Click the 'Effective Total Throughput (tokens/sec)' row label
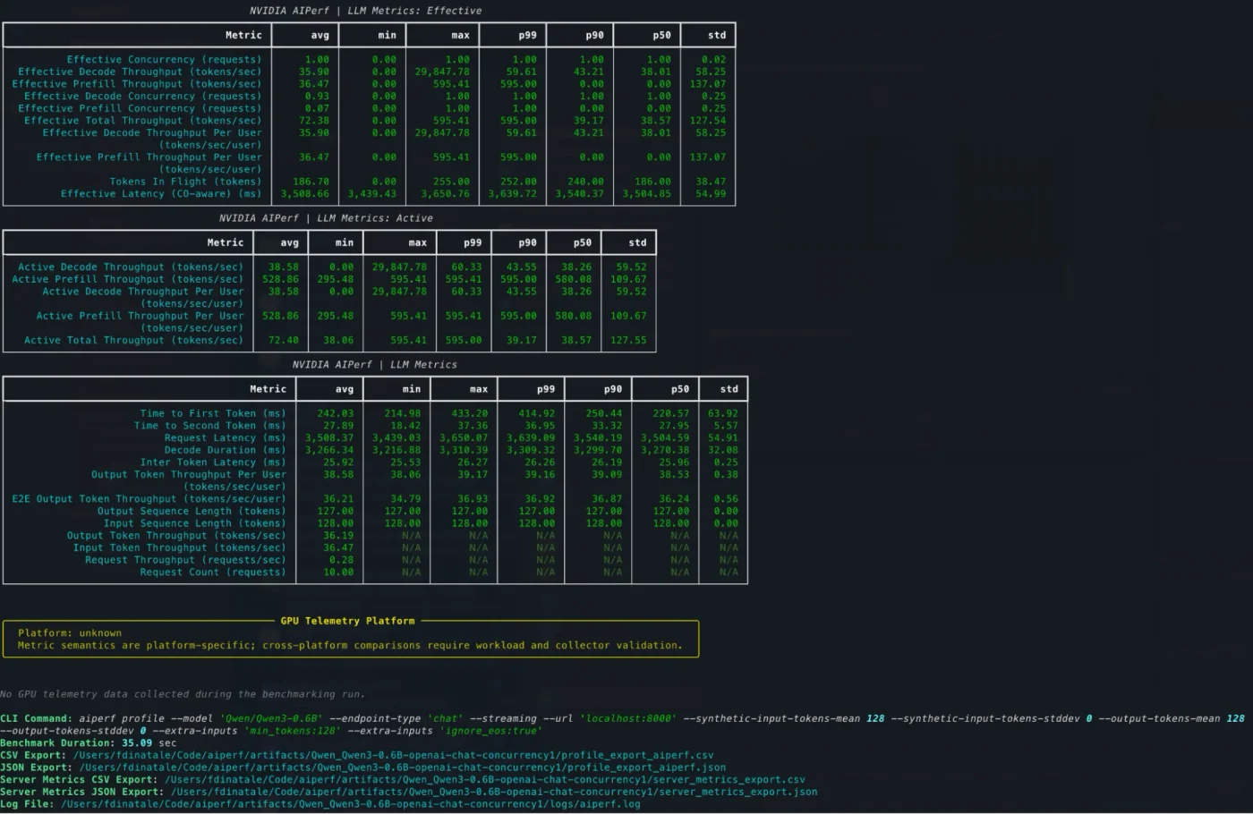This screenshot has width=1253, height=814. (143, 121)
